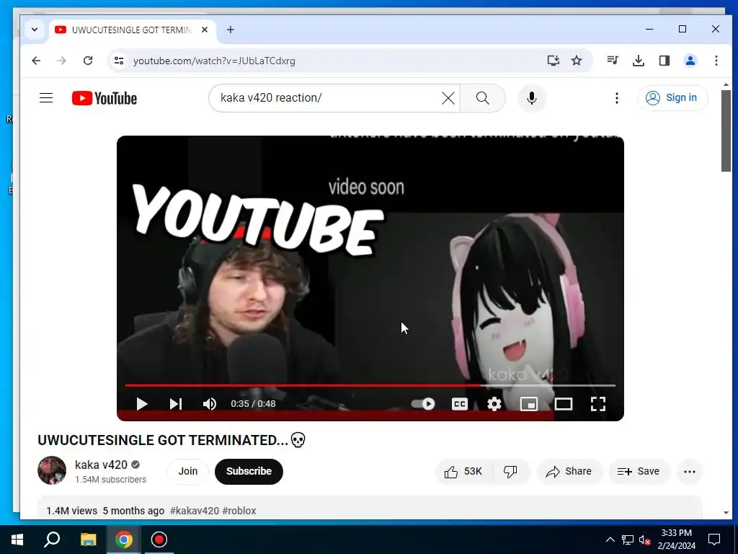Subscribe to kaka v420
Screen dimensions: 738x554
tap(249, 471)
